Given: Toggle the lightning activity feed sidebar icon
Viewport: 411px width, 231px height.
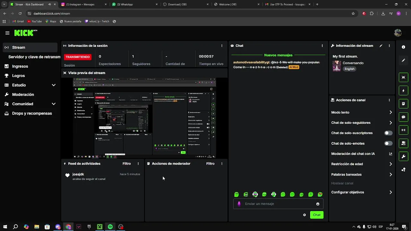Looking at the screenshot, I should coord(403,91).
